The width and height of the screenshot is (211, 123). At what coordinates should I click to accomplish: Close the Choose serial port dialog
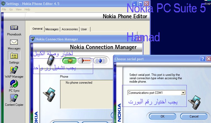tap(209, 59)
